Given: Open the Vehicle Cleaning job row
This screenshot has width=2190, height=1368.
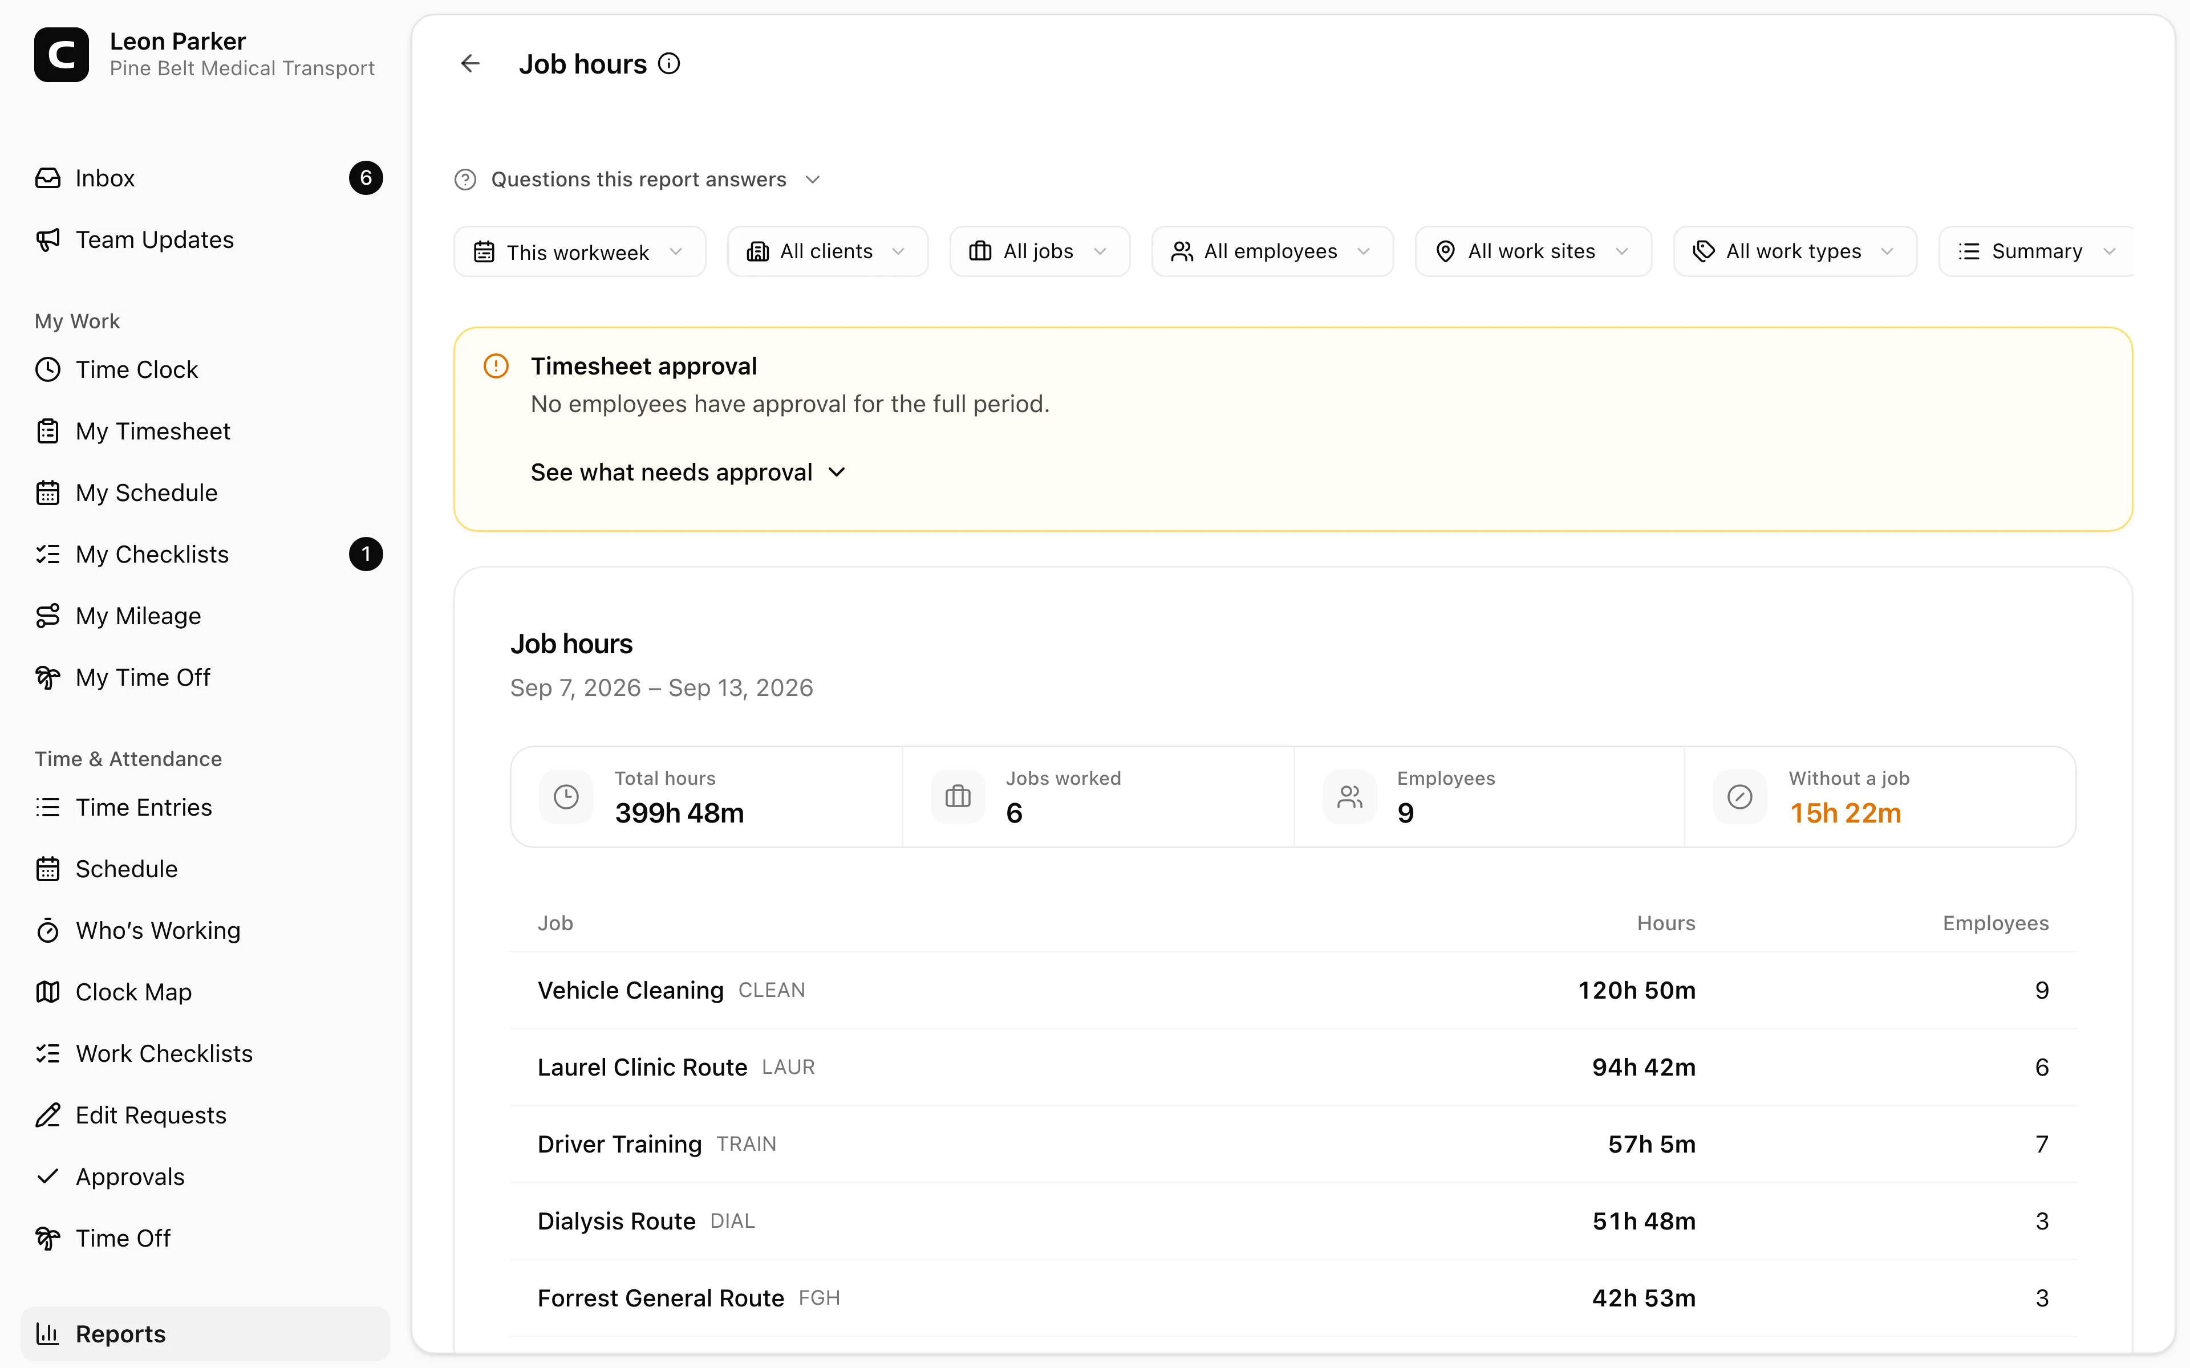Looking at the screenshot, I should 1292,991.
